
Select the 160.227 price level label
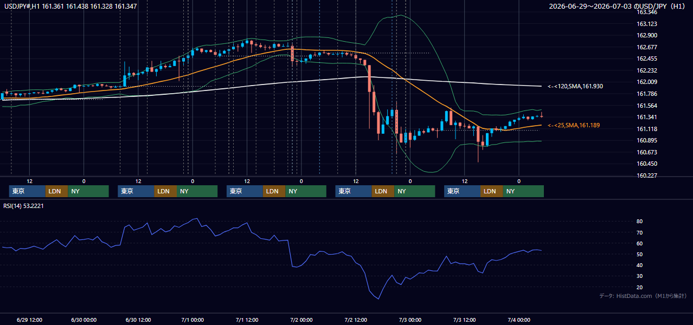647,175
